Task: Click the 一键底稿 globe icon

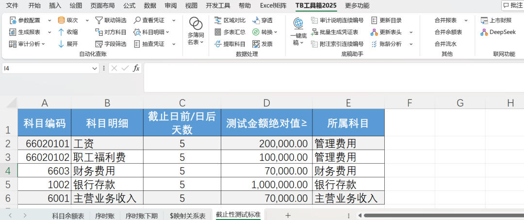Action: point(298,24)
